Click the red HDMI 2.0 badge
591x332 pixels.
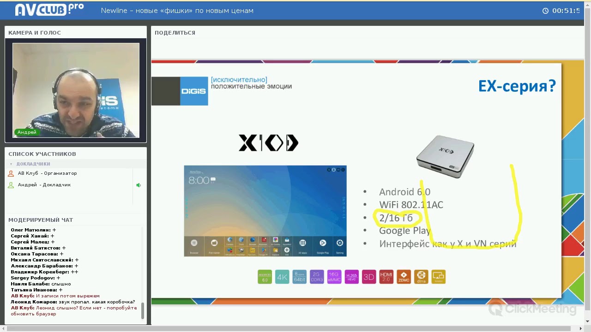coord(386,277)
